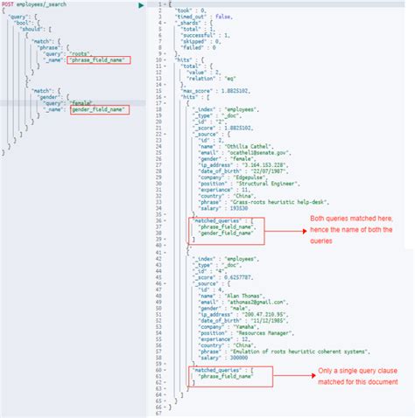Click the "name" : "Alan Thomas" line

coord(231,296)
